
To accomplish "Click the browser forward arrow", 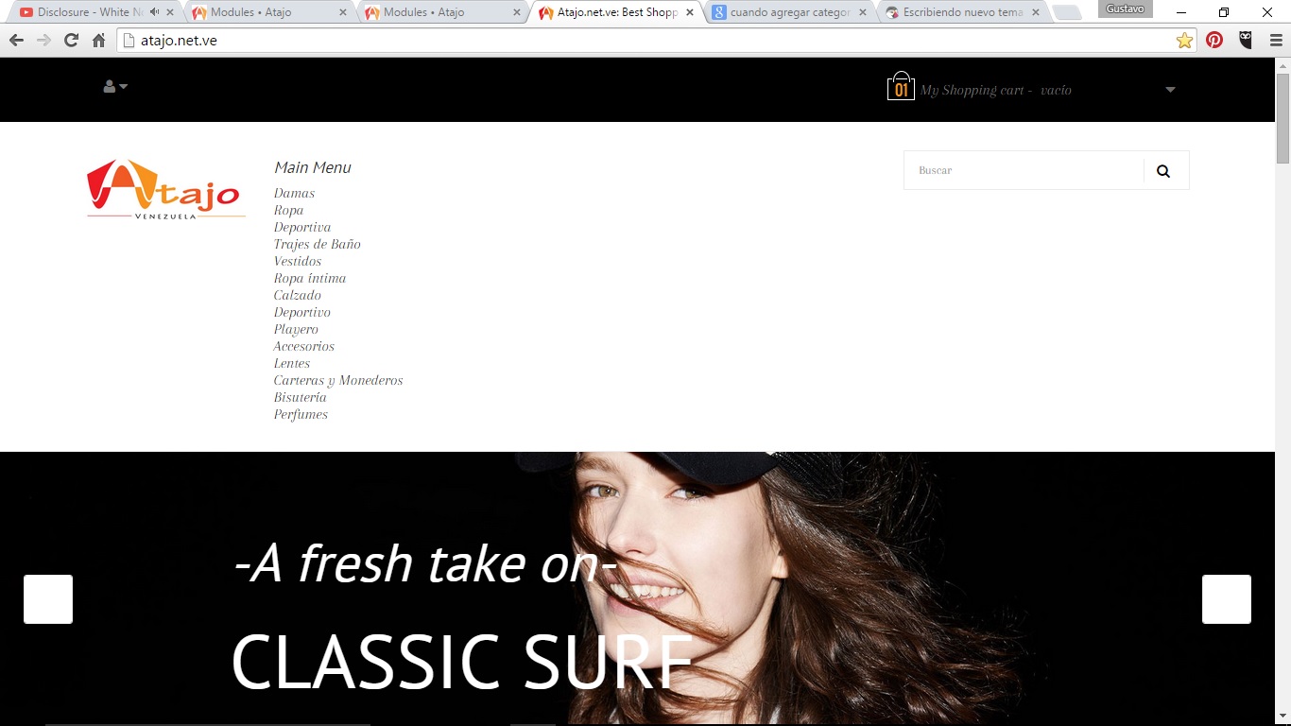I will point(43,41).
